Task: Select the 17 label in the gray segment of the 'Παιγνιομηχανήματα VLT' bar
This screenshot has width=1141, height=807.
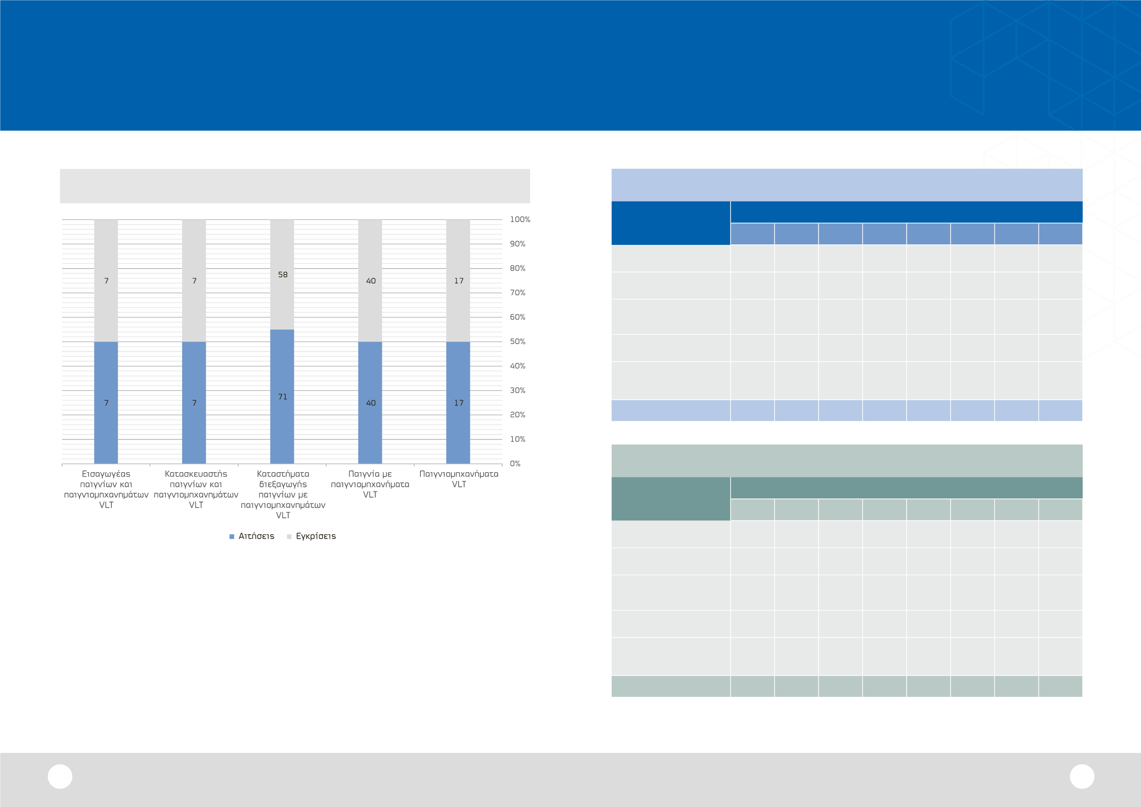Action: pyautogui.click(x=459, y=281)
